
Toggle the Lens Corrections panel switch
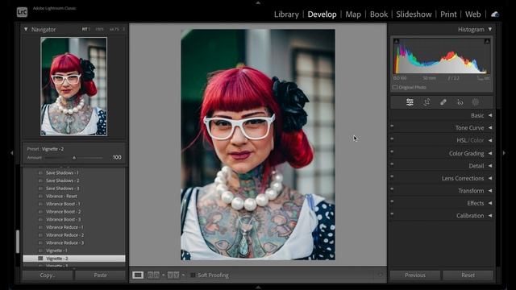click(392, 176)
